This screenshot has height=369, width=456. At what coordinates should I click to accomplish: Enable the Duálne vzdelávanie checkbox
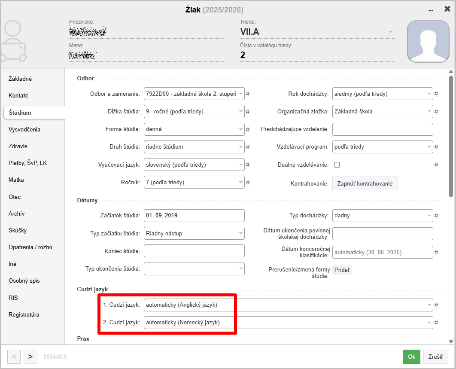click(x=337, y=165)
